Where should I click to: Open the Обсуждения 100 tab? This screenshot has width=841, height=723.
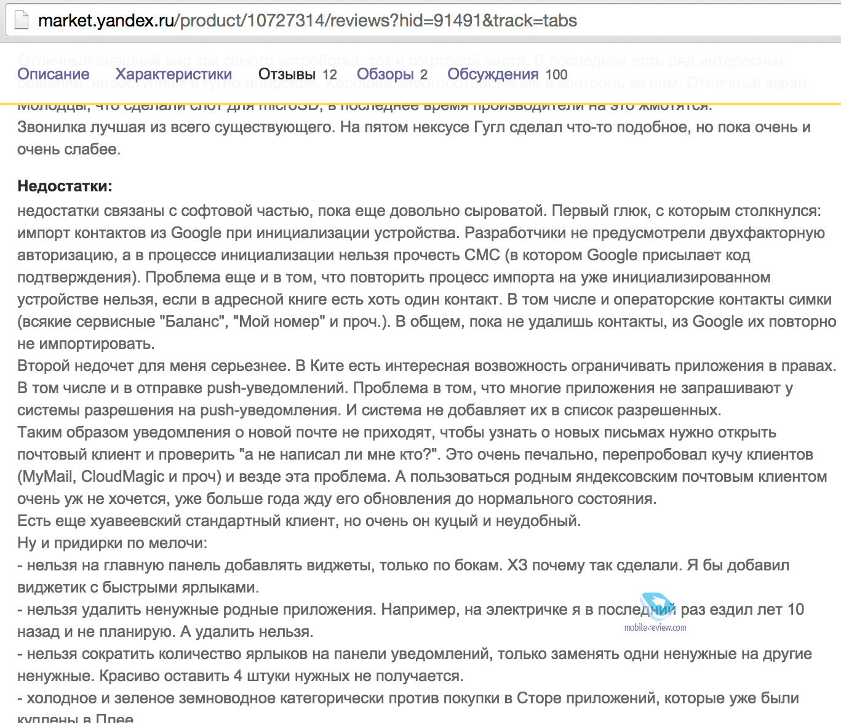508,74
